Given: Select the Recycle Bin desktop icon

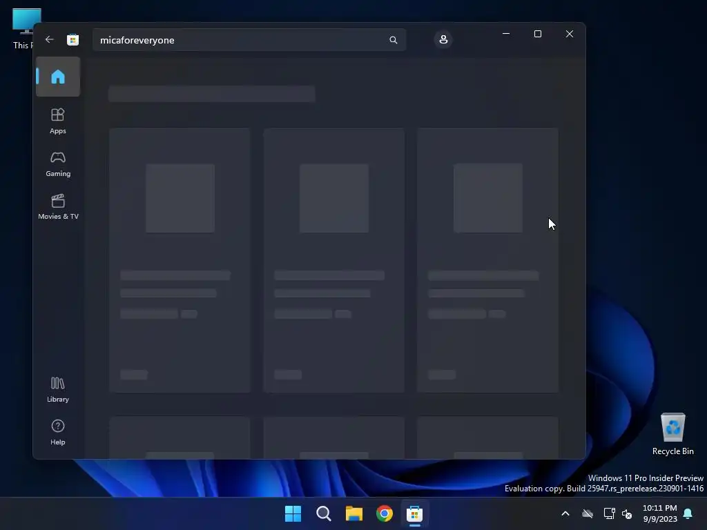Looking at the screenshot, I should [672, 435].
